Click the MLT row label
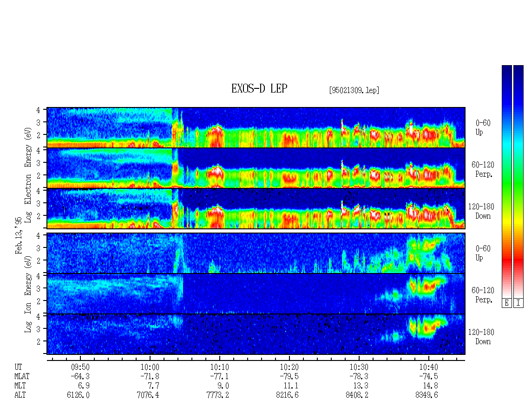Viewport: 525px width, 407px height. point(20,386)
